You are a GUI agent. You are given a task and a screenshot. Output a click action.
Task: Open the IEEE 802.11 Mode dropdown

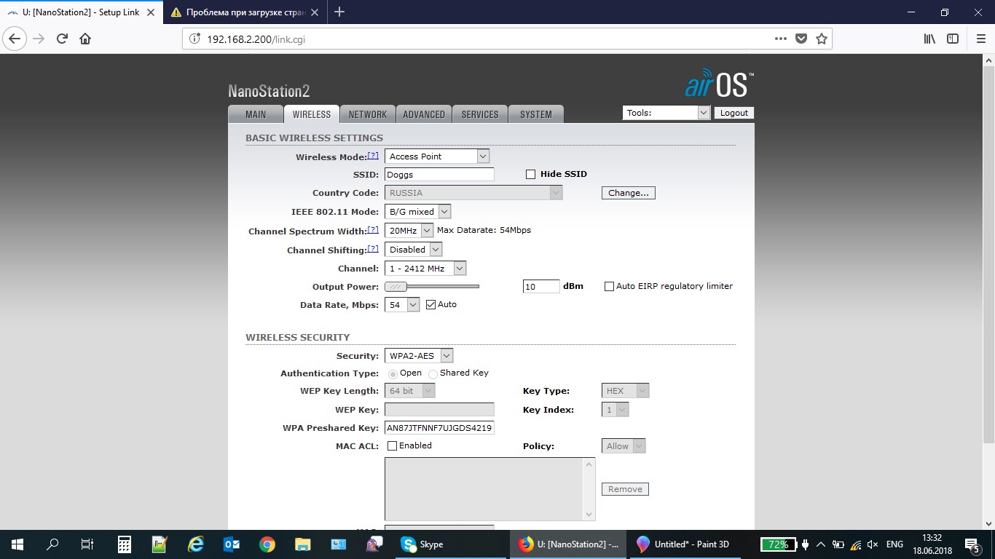click(x=418, y=212)
